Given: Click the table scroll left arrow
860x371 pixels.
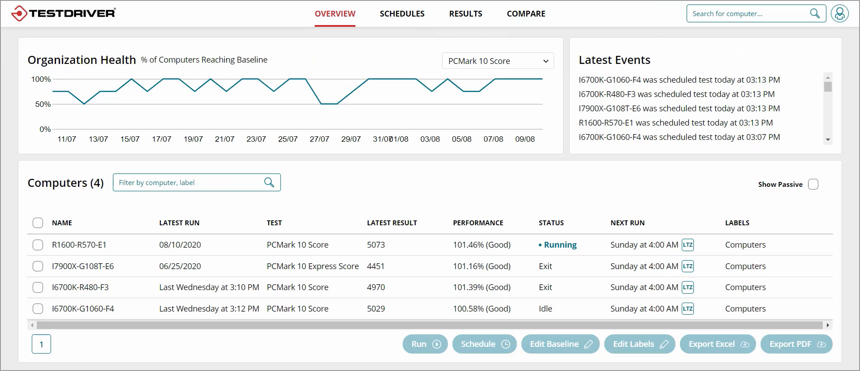Looking at the screenshot, I should pyautogui.click(x=32, y=325).
